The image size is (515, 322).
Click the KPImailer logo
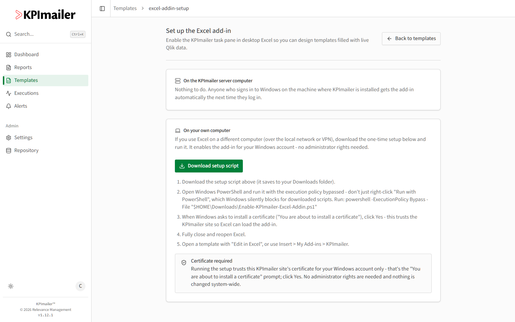pos(45,15)
